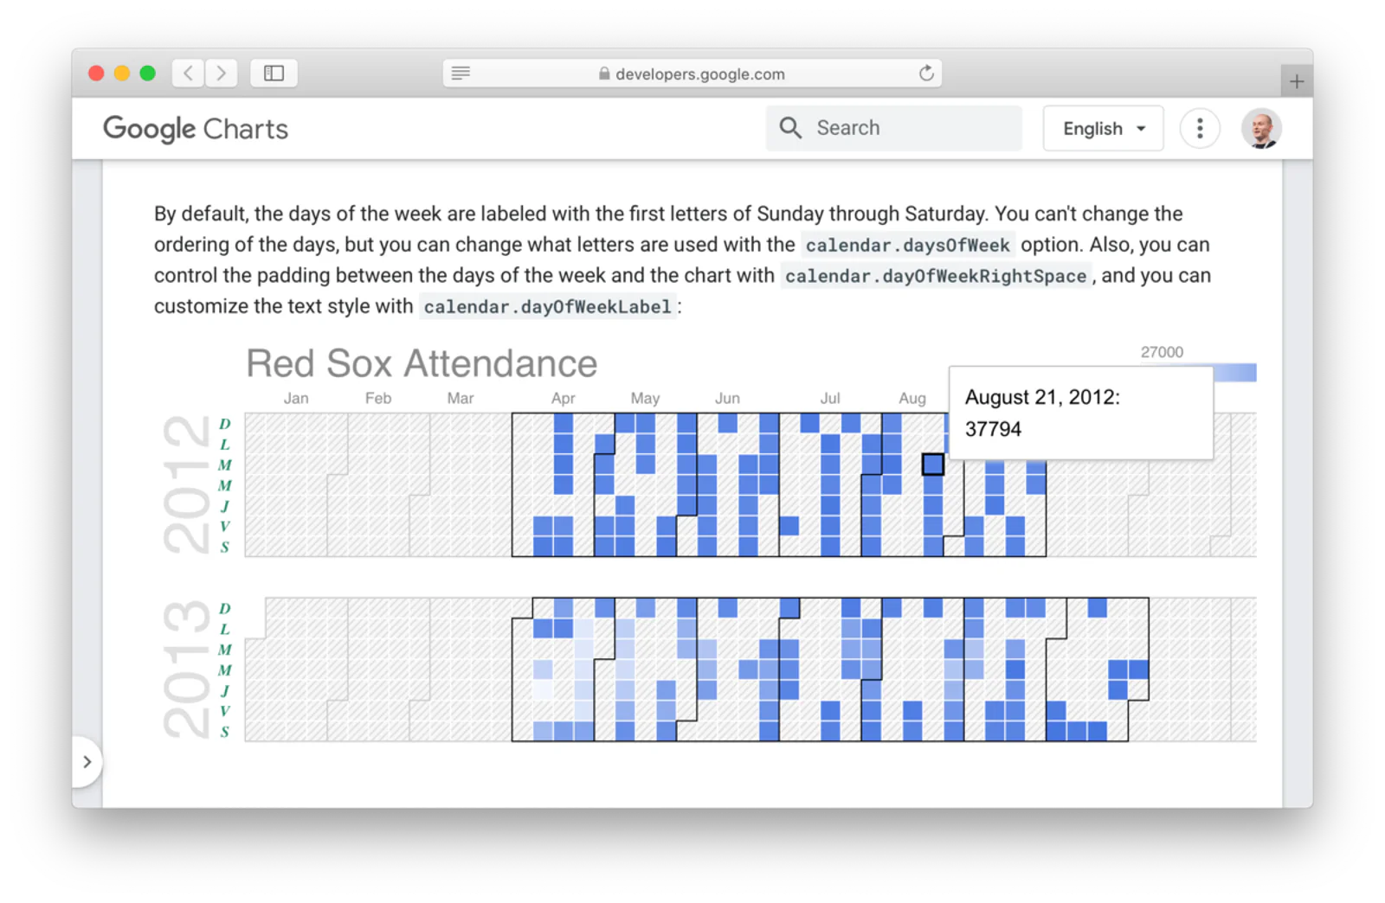The image size is (1385, 903).
Task: Focus the Search input field
Action: tap(894, 128)
